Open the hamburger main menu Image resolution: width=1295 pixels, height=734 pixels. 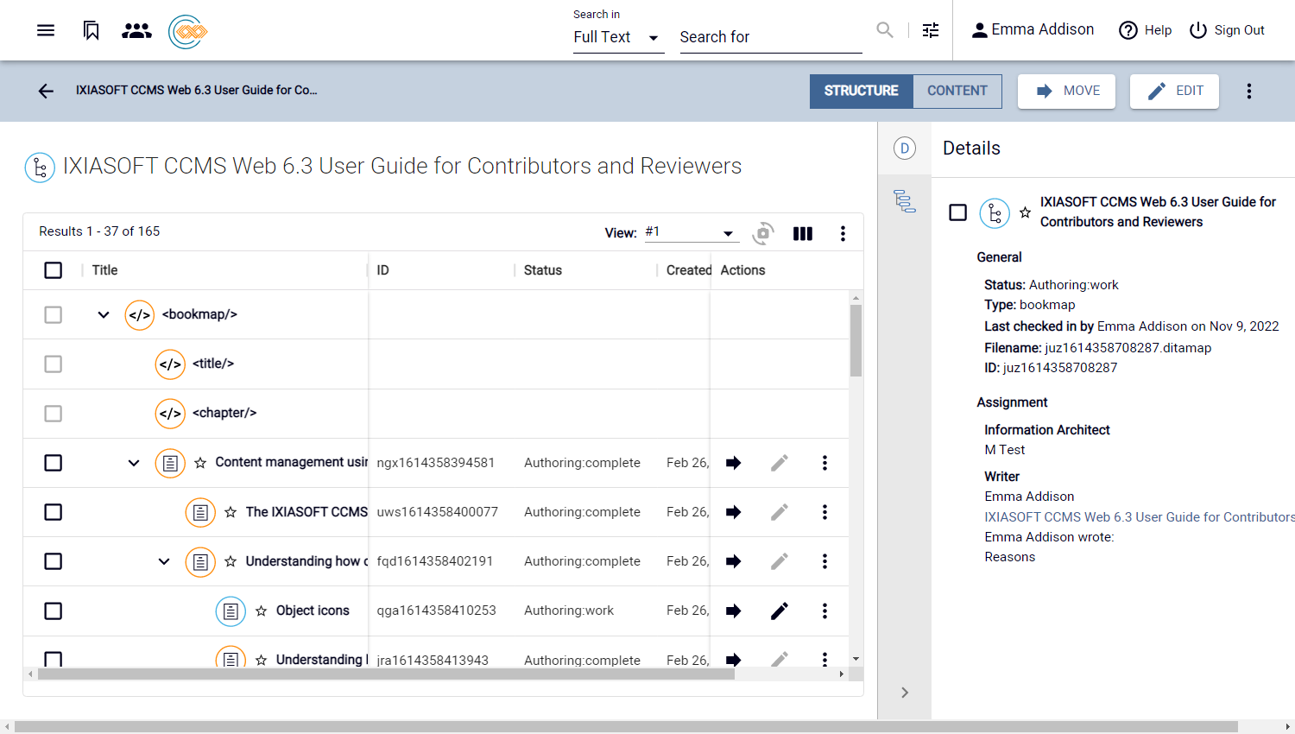pyautogui.click(x=46, y=30)
